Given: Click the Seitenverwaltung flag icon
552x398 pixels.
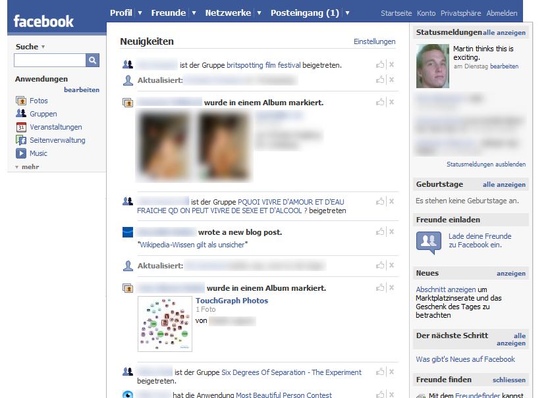Looking at the screenshot, I should (x=21, y=139).
